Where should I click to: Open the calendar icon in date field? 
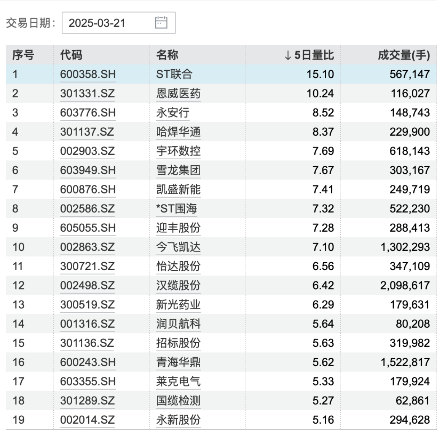coord(161,23)
